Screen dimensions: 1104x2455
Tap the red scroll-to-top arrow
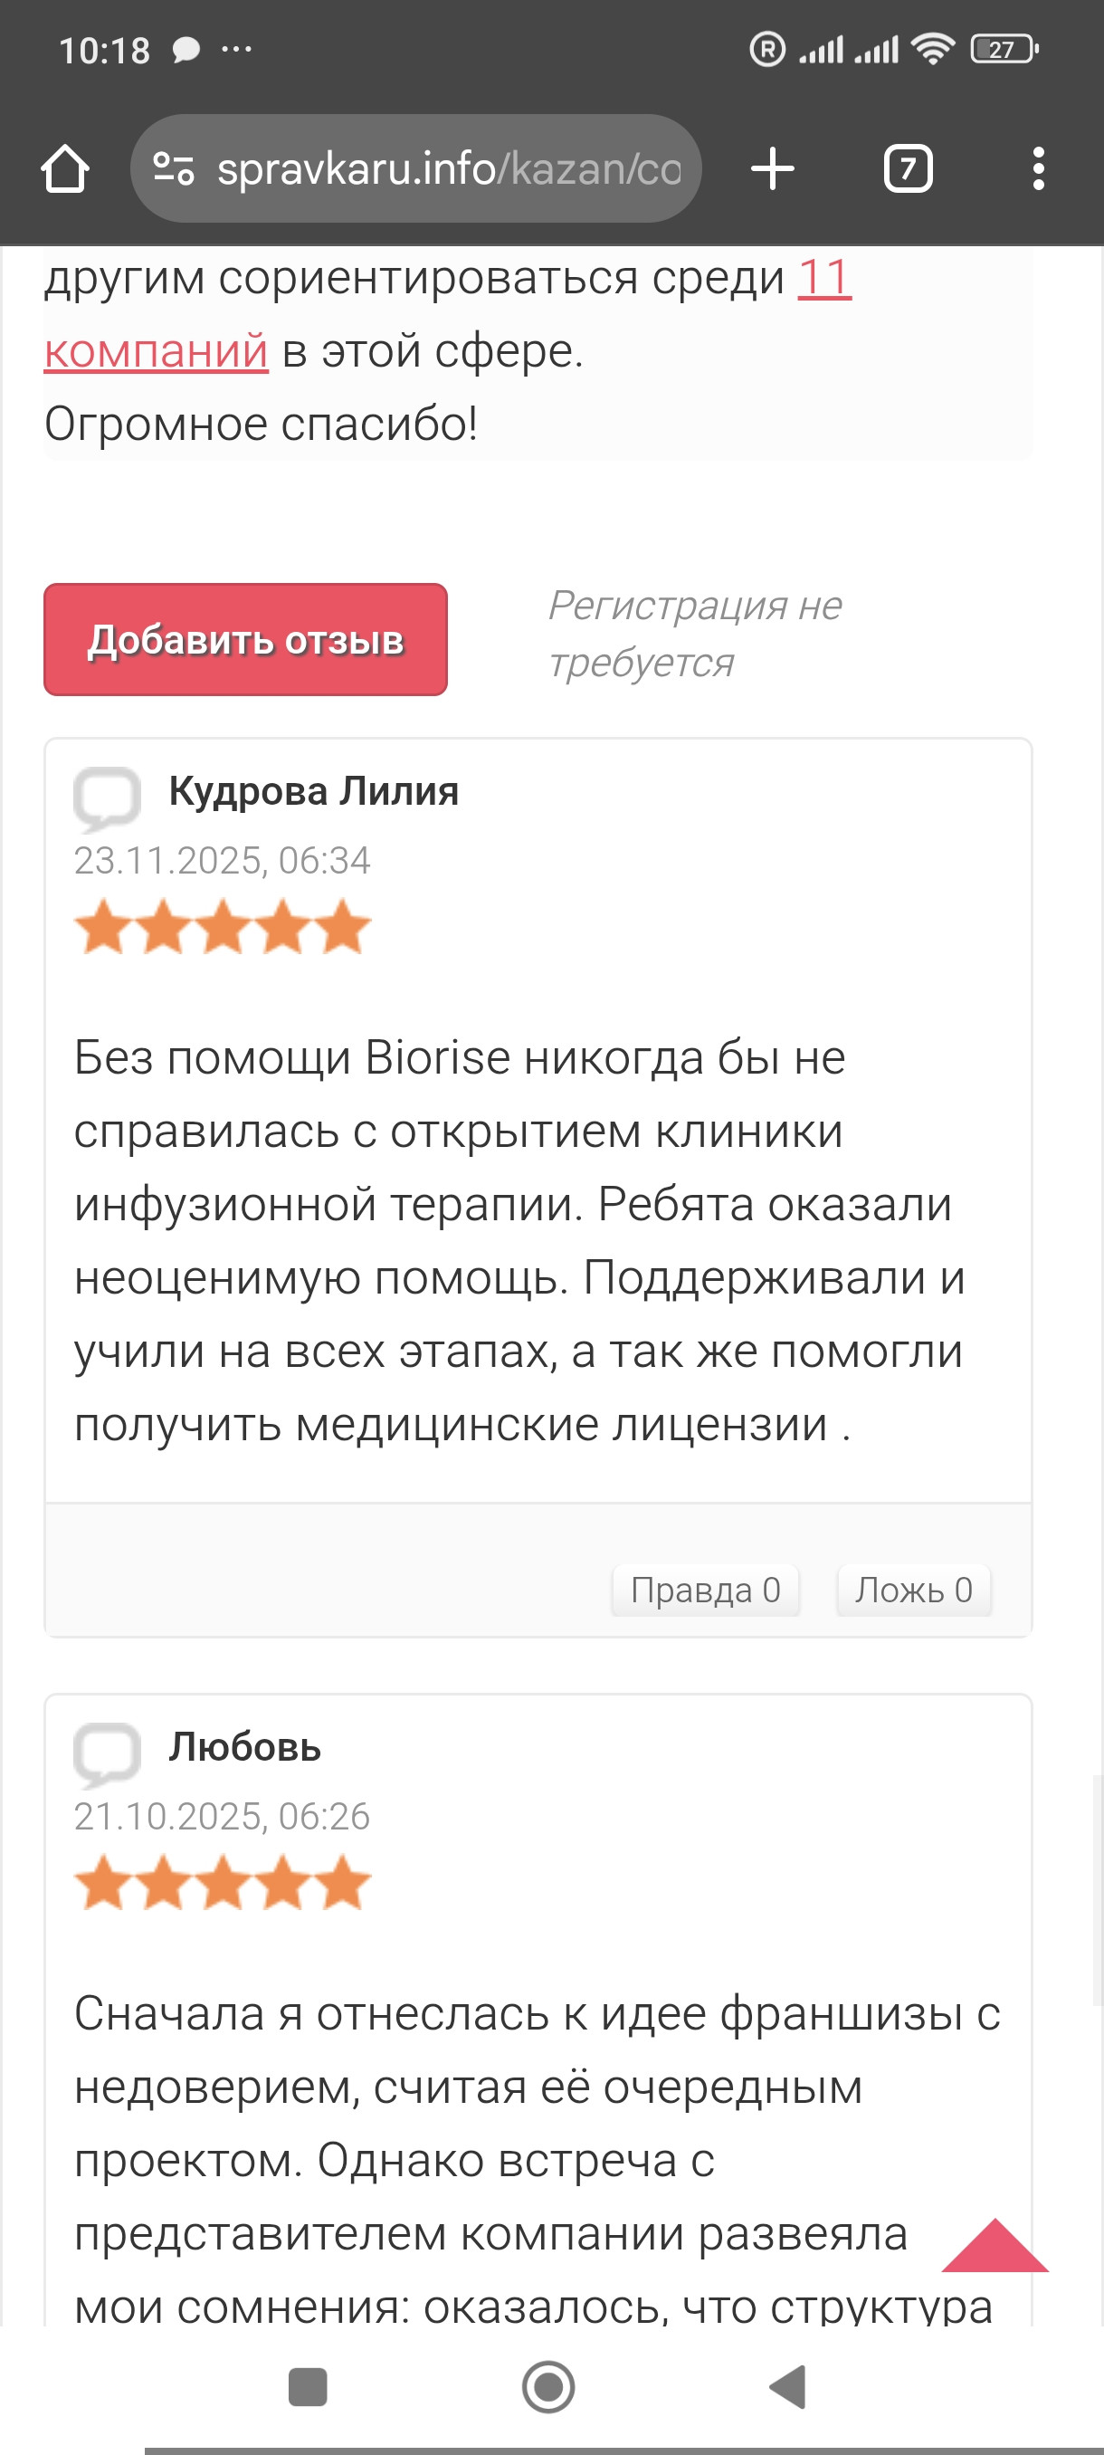pyautogui.click(x=994, y=2247)
